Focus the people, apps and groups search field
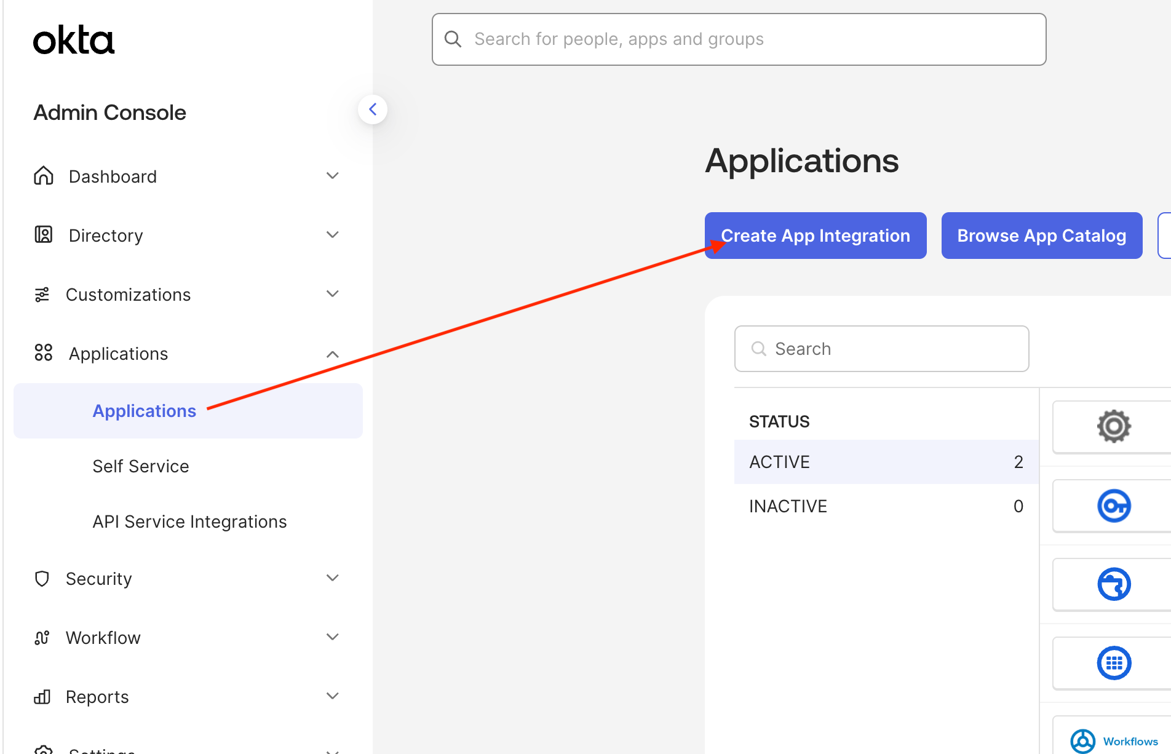This screenshot has height=754, width=1171. [739, 39]
